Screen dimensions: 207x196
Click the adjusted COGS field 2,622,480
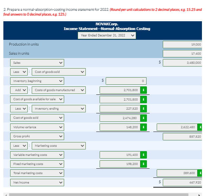(x=177, y=127)
